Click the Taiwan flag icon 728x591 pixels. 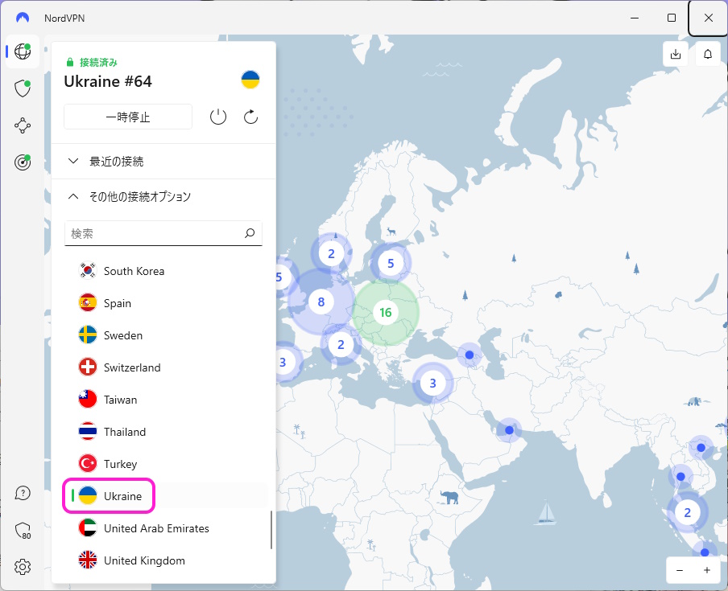(x=87, y=400)
